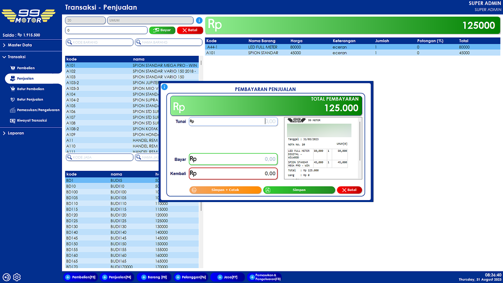This screenshot has height=283, width=503.
Task: Click the Saldo Rp 1.915.500 text
Action: click(x=21, y=35)
